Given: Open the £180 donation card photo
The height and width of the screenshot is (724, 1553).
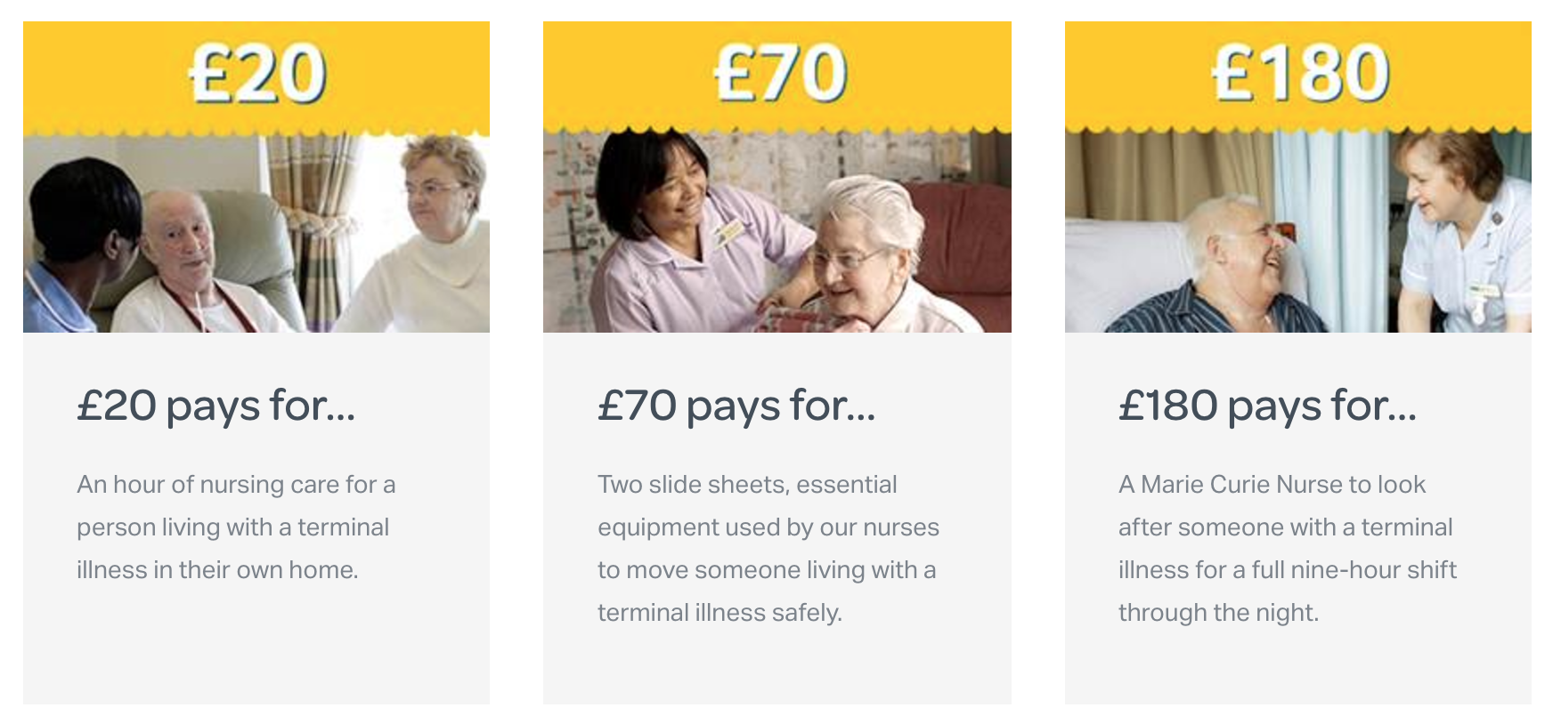Looking at the screenshot, I should click(1298, 233).
